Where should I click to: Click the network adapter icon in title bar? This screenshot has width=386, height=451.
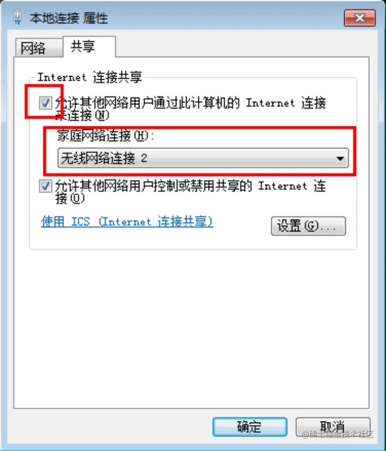pos(18,17)
